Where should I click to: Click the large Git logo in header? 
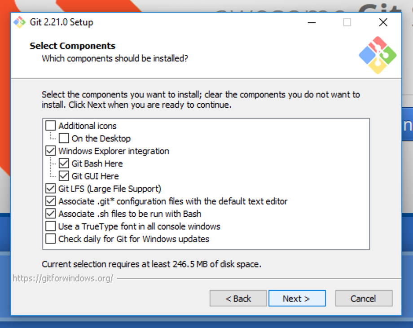coord(378,55)
